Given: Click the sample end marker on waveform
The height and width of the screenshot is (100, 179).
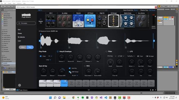Looking at the screenshot, I should (154, 41).
